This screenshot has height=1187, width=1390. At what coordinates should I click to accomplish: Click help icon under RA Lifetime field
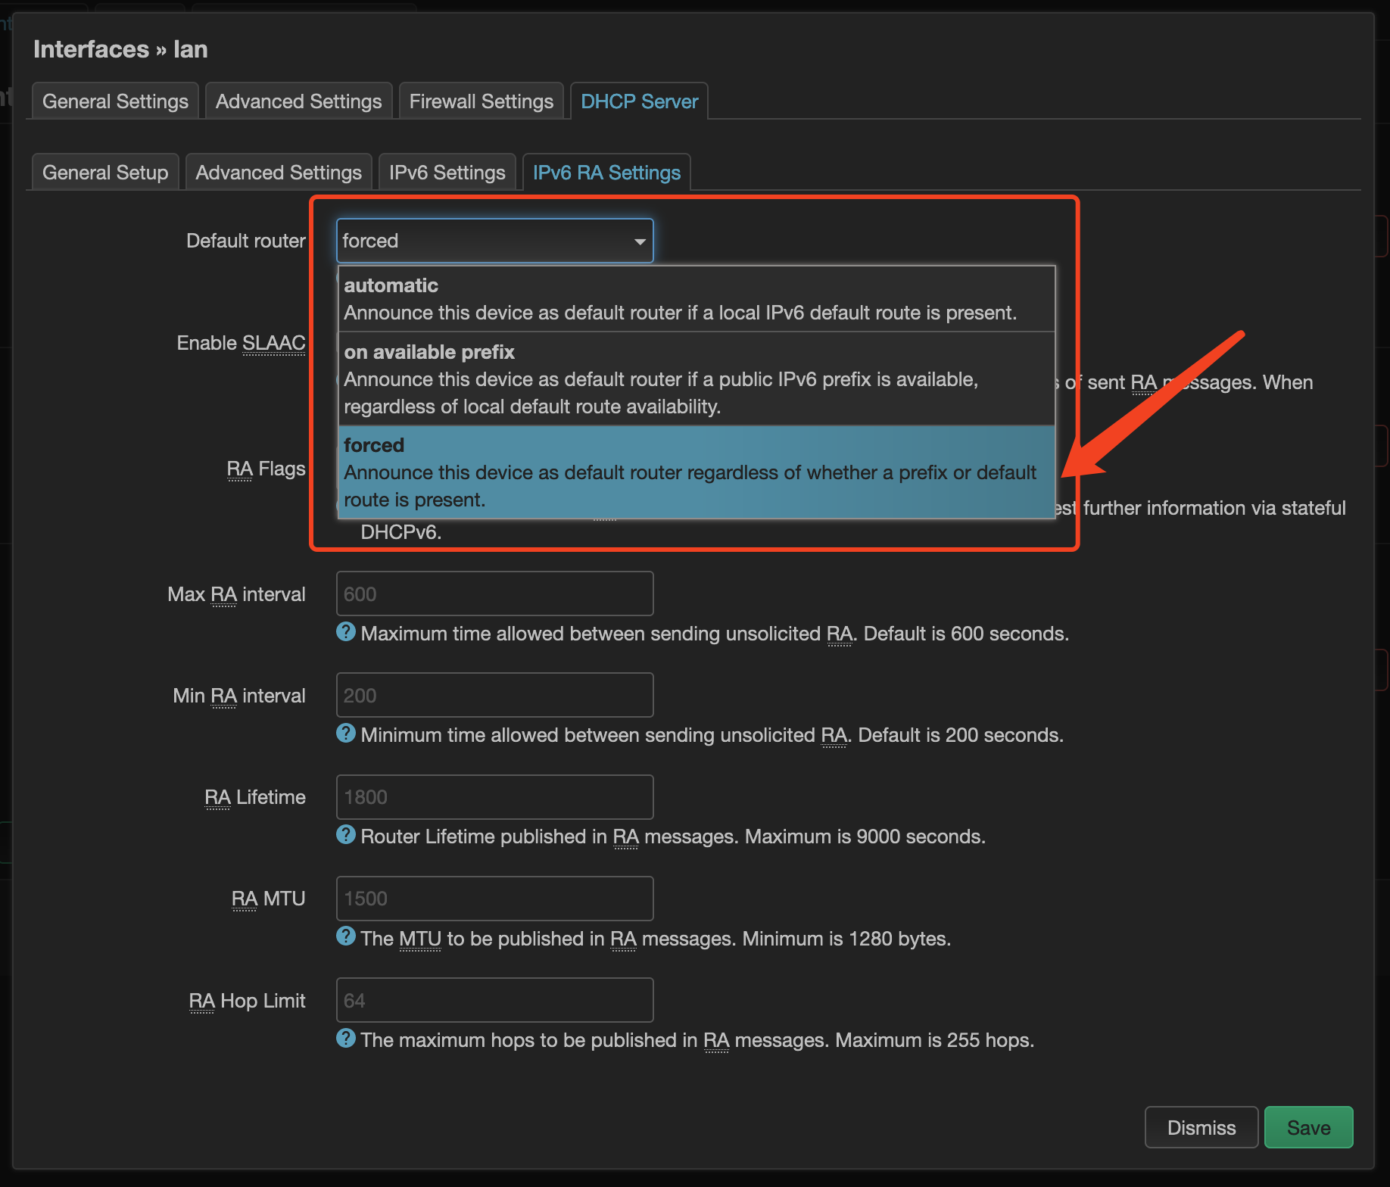[x=345, y=835]
